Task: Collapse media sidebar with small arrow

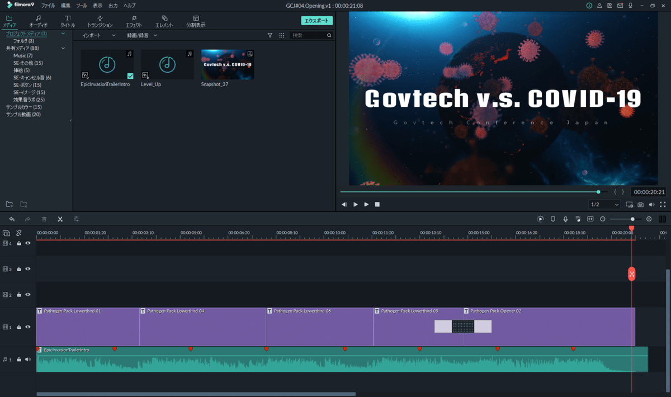Action: coord(70,120)
